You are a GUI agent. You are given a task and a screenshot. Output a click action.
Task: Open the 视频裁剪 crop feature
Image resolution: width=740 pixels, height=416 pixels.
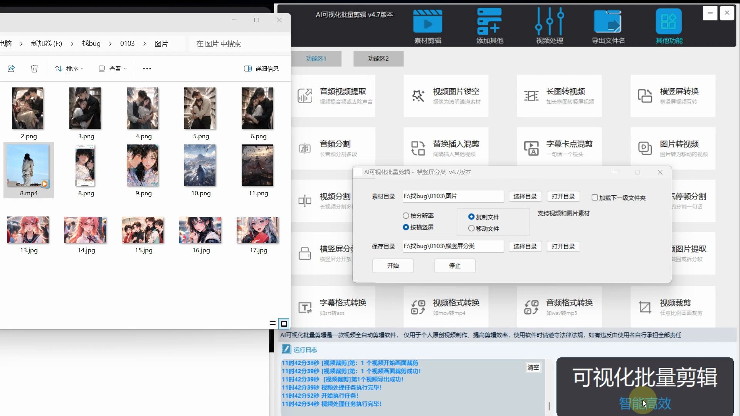(x=673, y=307)
